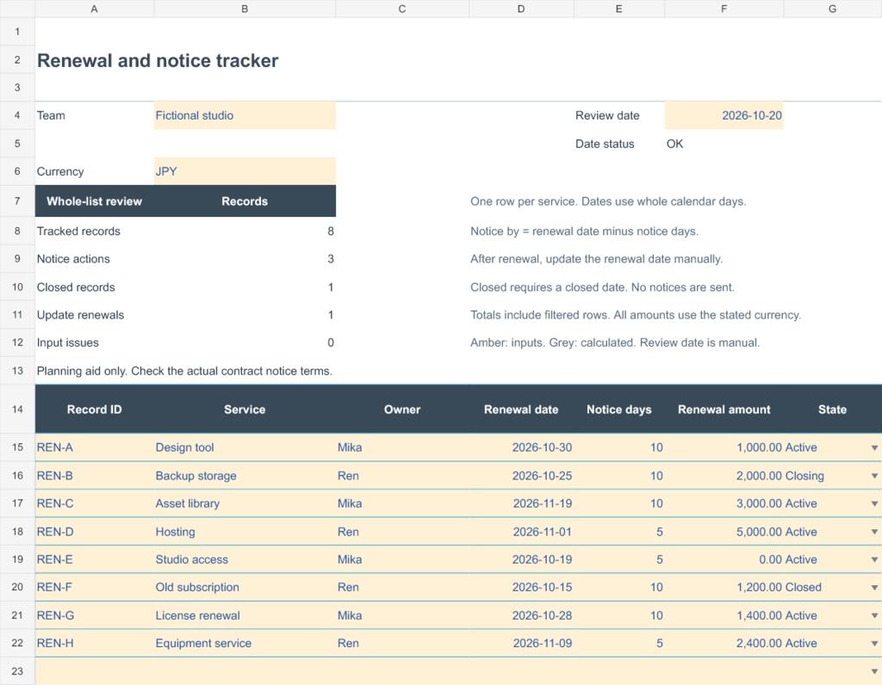Click the 'Renewal date' column heading
The height and width of the screenshot is (685, 882).
click(x=521, y=409)
